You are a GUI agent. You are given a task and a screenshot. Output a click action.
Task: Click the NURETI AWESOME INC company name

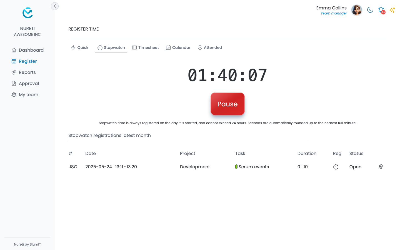pos(27,31)
